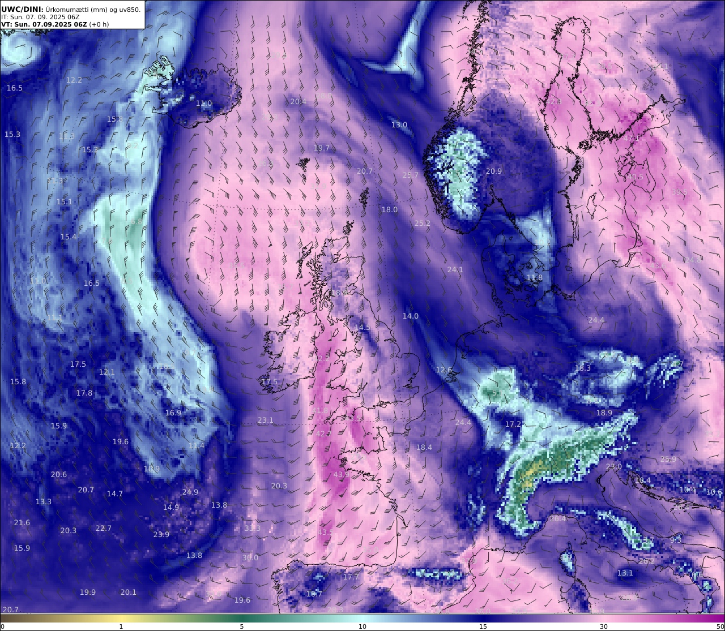Image resolution: width=725 pixels, height=631 pixels.
Task: Click the (+0 h) forecast offset text
Action: (99, 24)
